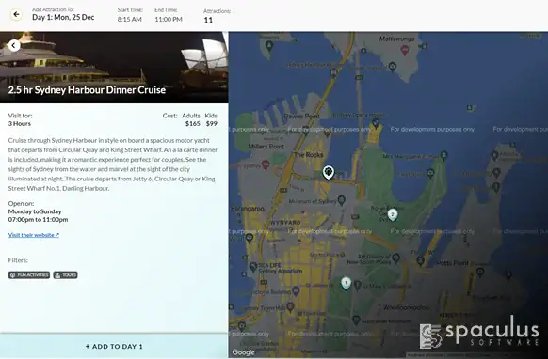Click the opening hours 07:00pm to 11:00pm

[38, 220]
